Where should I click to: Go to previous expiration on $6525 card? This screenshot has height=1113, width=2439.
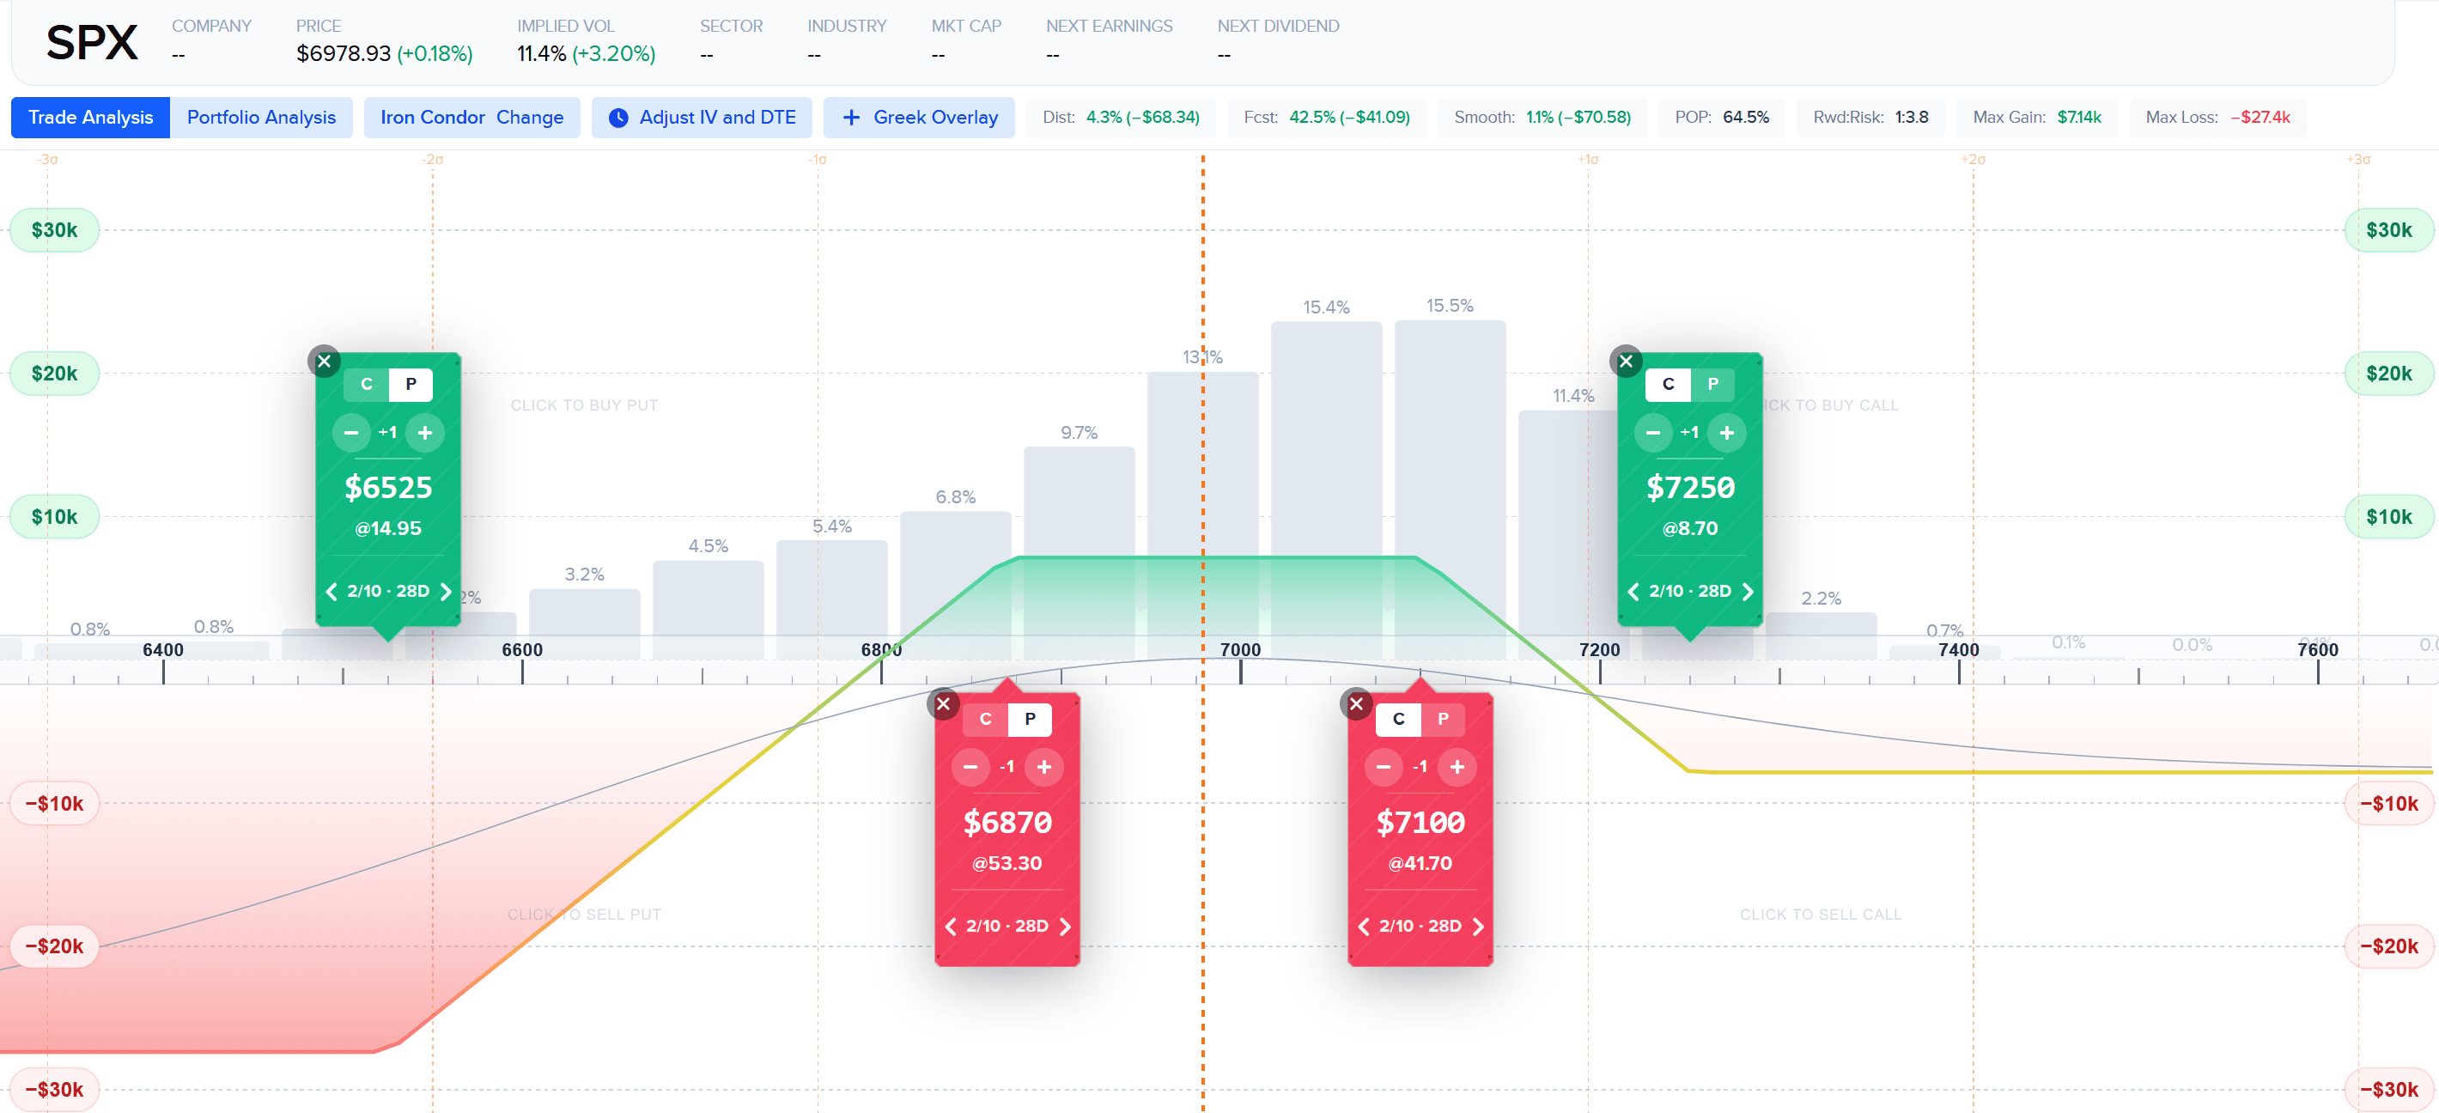point(331,592)
